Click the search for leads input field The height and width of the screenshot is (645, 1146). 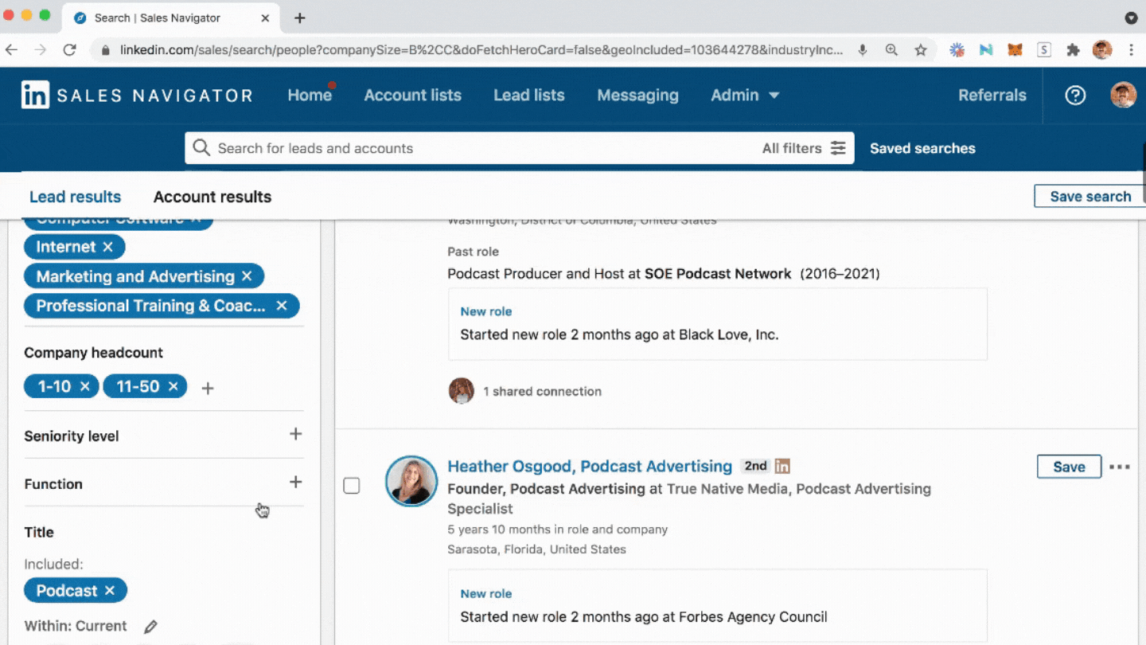pos(477,148)
